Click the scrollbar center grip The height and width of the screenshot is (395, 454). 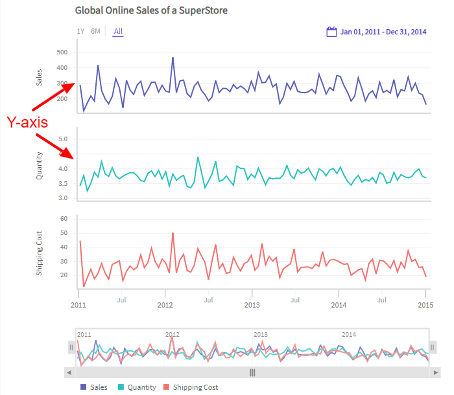(252, 372)
